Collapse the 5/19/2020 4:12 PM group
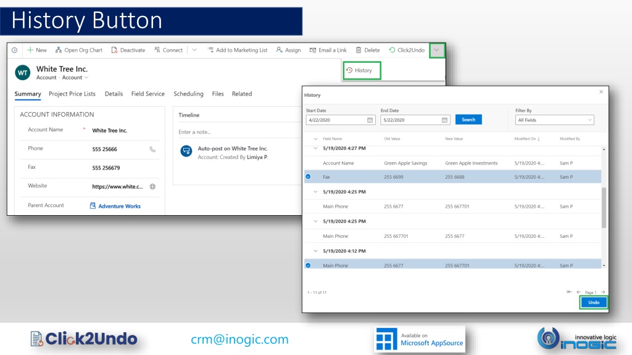 click(315, 251)
